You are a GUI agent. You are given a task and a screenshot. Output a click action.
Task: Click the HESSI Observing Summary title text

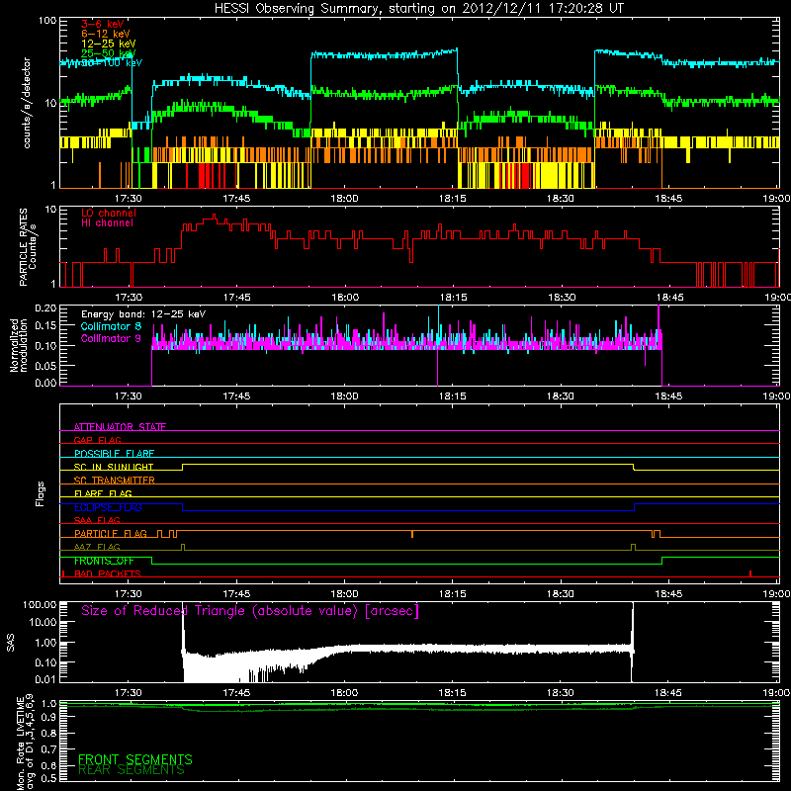click(419, 9)
